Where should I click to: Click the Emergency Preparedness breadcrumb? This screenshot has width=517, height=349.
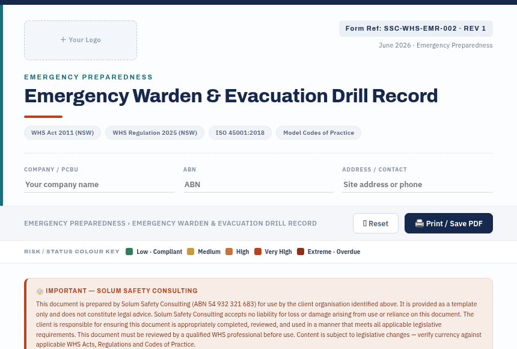75,223
